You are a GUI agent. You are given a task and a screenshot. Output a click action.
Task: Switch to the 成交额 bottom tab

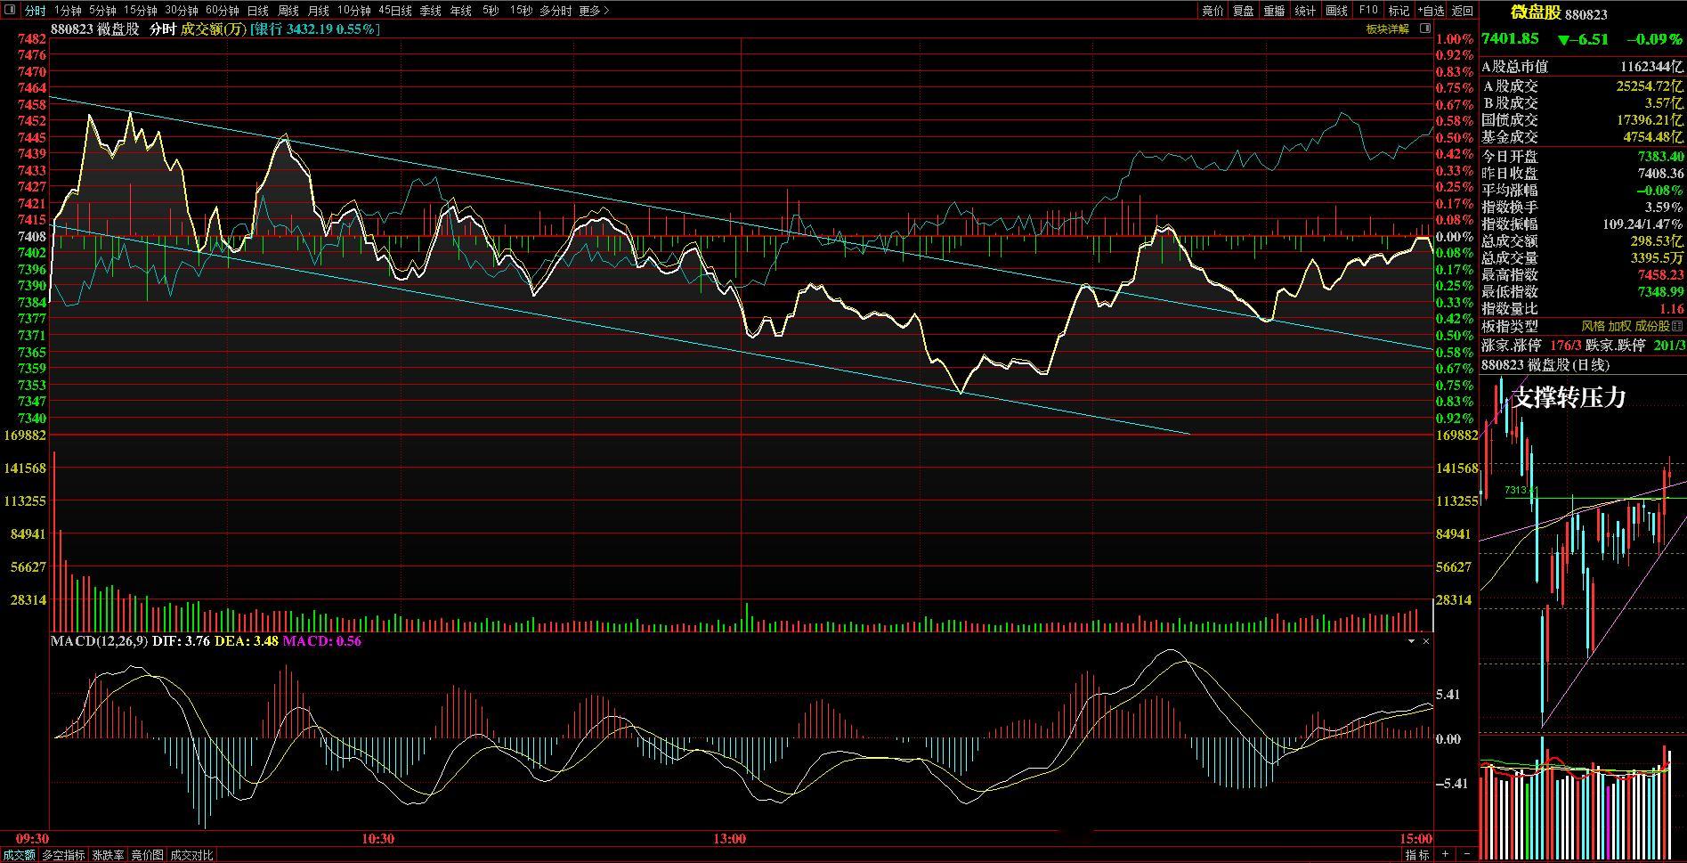coord(19,855)
